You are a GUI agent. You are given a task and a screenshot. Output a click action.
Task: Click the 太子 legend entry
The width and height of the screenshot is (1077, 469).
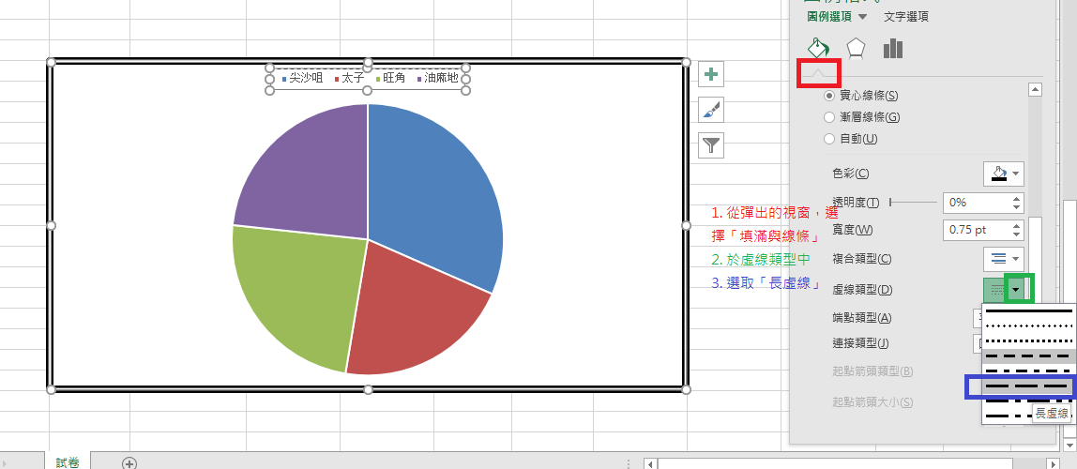349,78
